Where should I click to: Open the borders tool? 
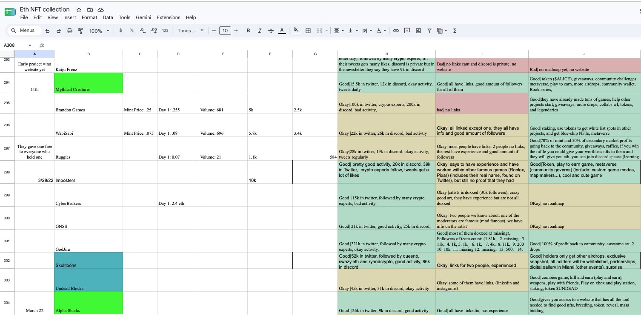pyautogui.click(x=308, y=31)
